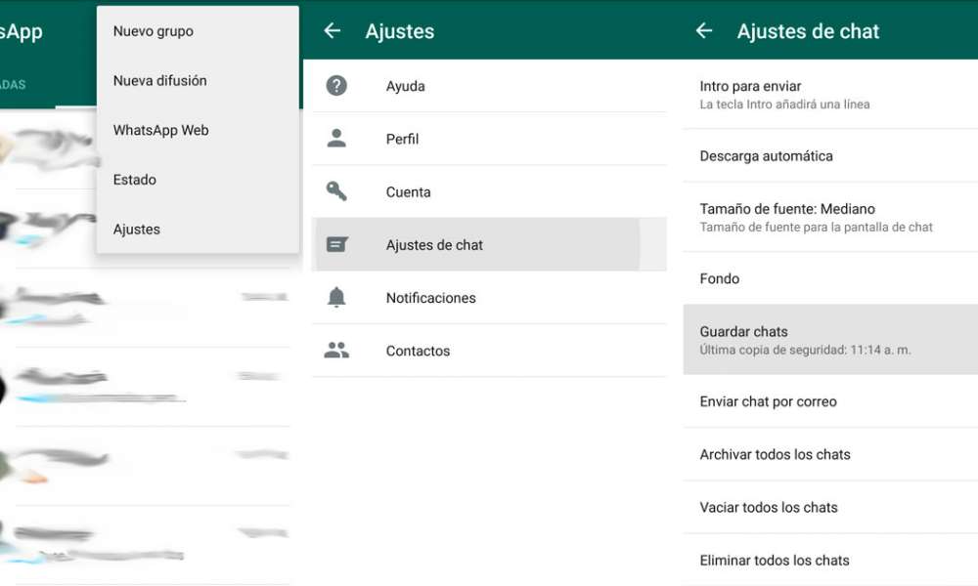Tap Archivar todos los chats
This screenshot has width=978, height=586.
point(830,454)
